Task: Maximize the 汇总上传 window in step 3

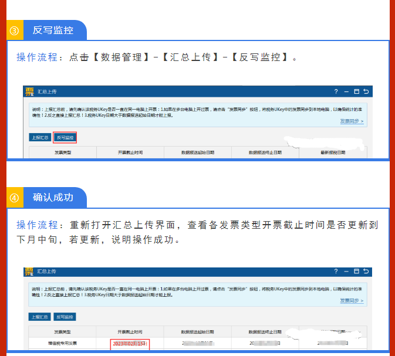Action: pyautogui.click(x=357, y=92)
